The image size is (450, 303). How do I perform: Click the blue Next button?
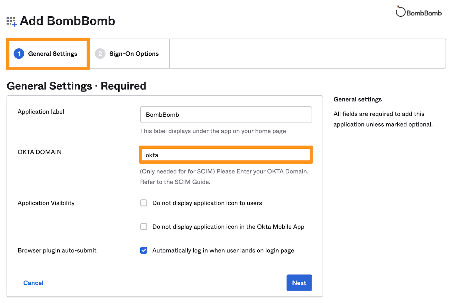(299, 283)
